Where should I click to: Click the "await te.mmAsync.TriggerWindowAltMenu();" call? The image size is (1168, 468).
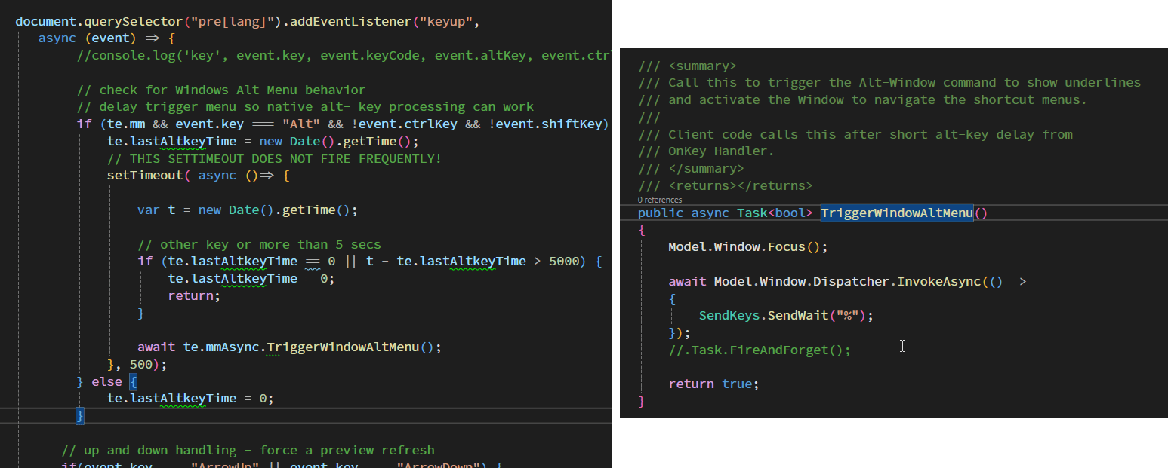[289, 347]
